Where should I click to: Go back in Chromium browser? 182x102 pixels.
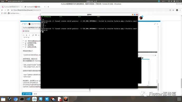(2, 10)
